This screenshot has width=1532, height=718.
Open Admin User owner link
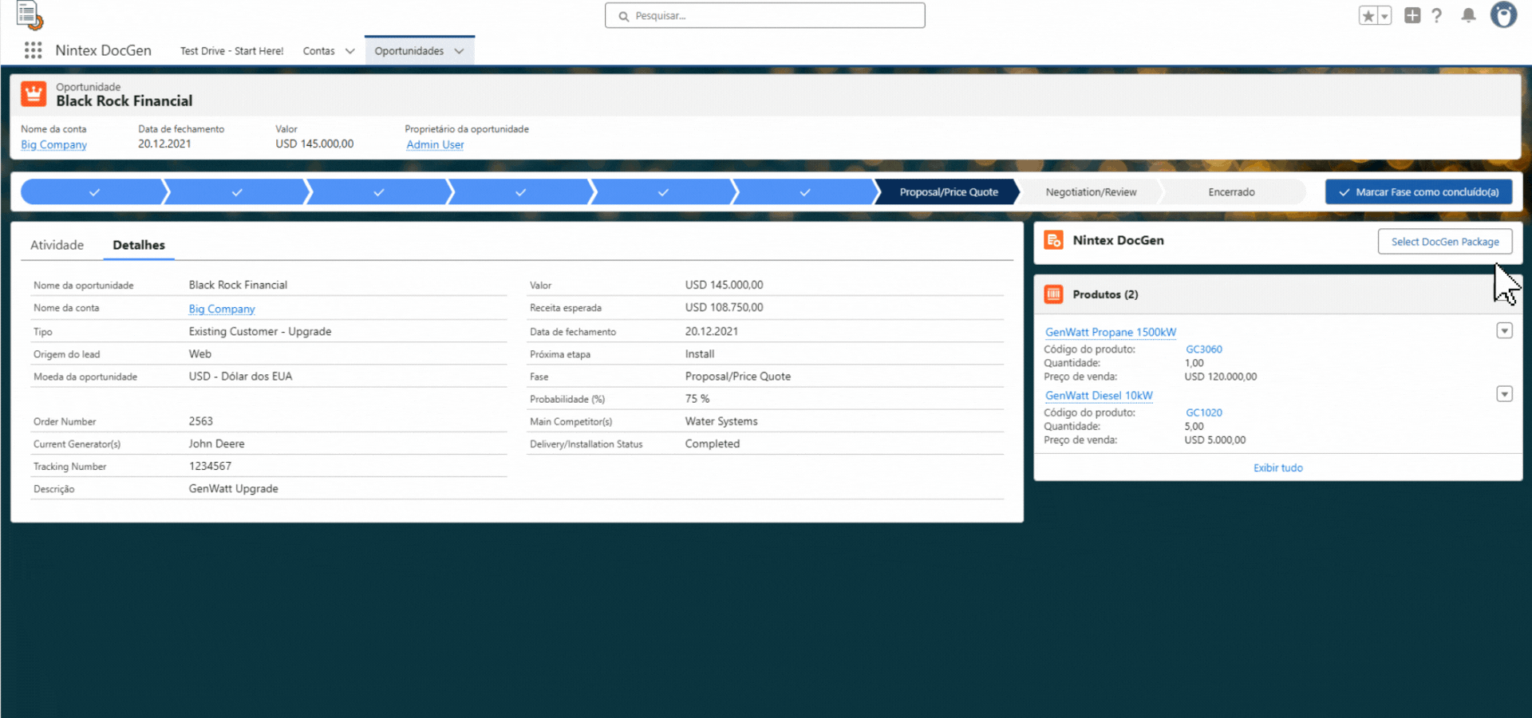pyautogui.click(x=435, y=144)
